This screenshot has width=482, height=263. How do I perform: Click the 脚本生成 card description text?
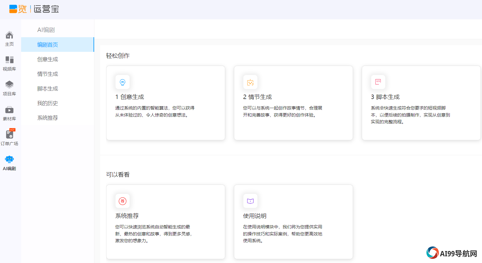[x=410, y=115]
